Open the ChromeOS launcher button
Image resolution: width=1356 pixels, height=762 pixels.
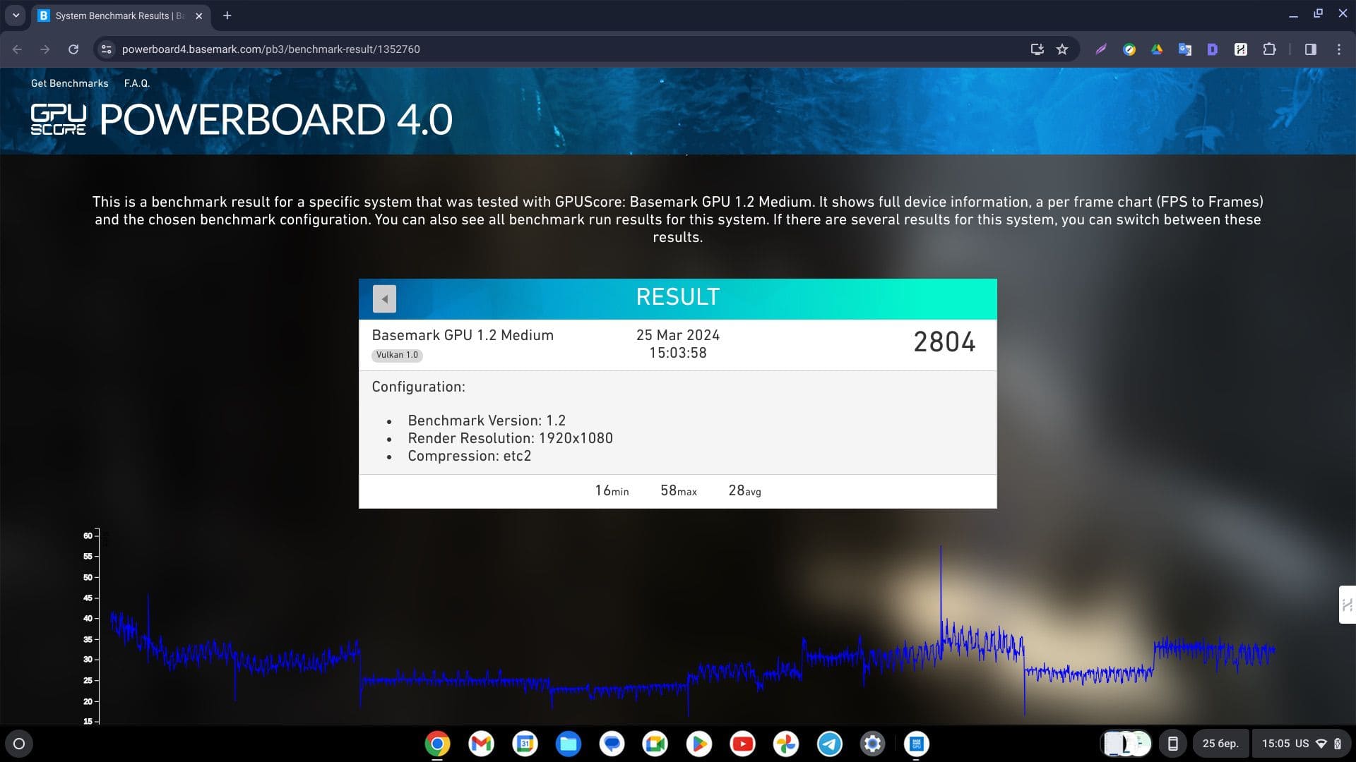pyautogui.click(x=19, y=744)
